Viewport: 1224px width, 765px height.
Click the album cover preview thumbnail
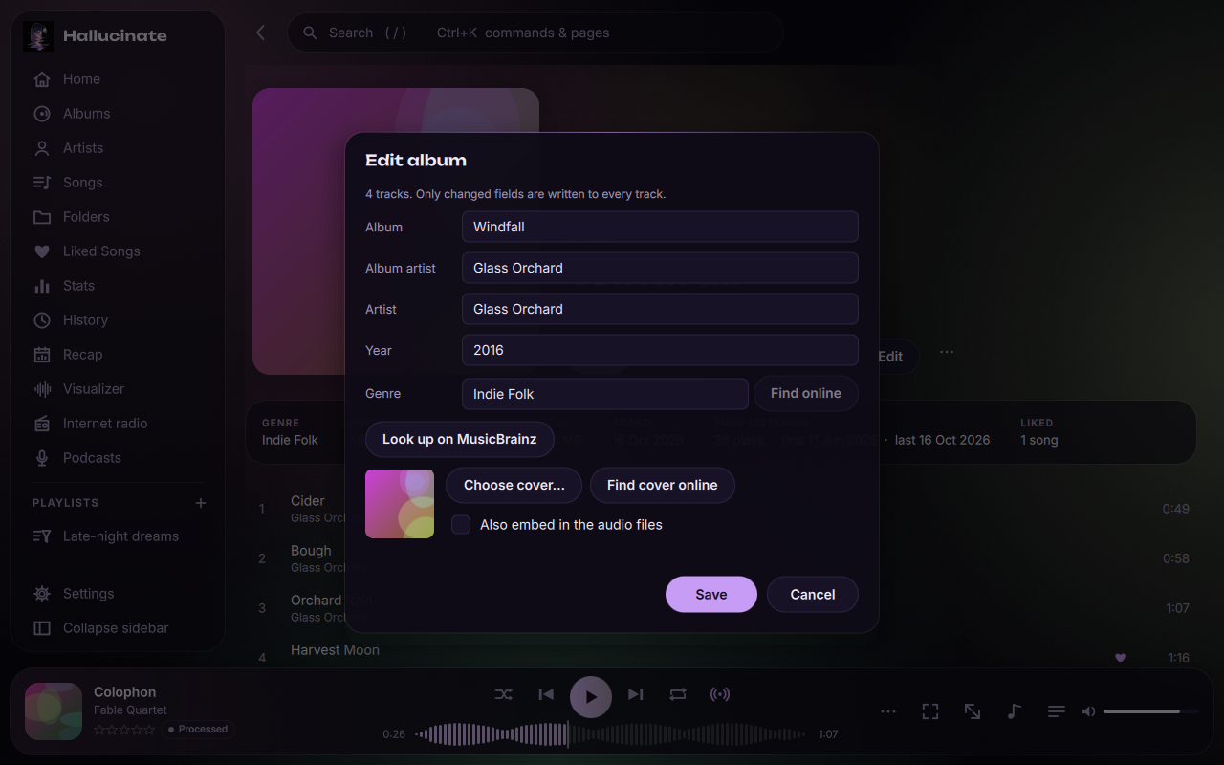(400, 504)
